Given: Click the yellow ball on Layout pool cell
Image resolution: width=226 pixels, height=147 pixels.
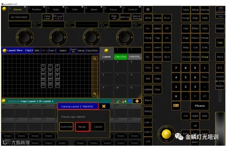Looking at the screenshot, I should tap(106, 51).
